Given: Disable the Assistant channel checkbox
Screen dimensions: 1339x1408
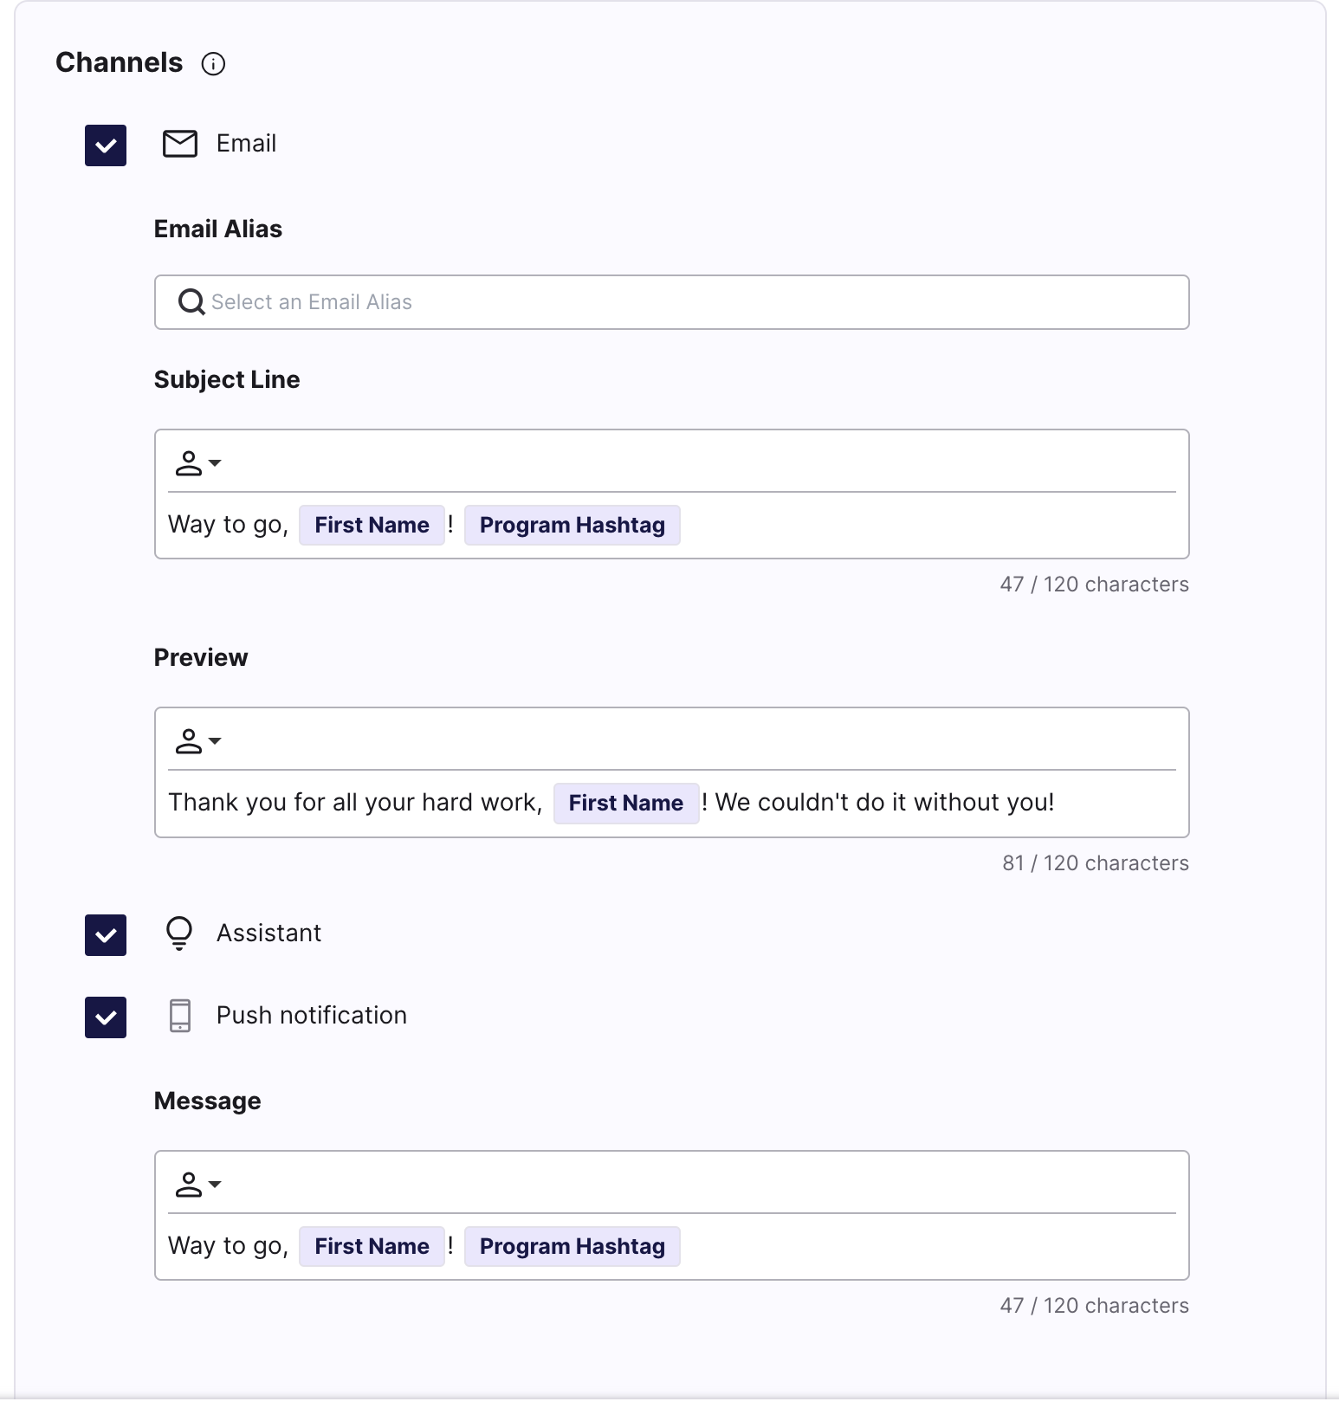Looking at the screenshot, I should click(105, 935).
